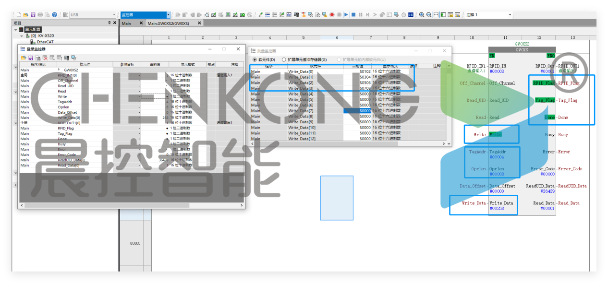Image resolution: width=608 pixels, height=283 pixels.
Task: Click the New project toolbar icon
Action: pyautogui.click(x=19, y=15)
